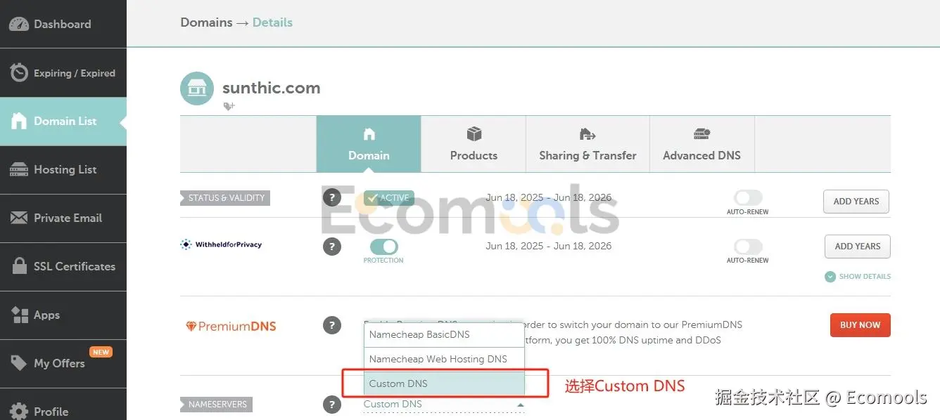
Task: Click the Apps grid icon
Action: (20, 315)
